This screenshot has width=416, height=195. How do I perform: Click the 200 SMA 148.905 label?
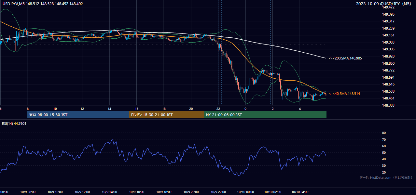(x=345, y=58)
